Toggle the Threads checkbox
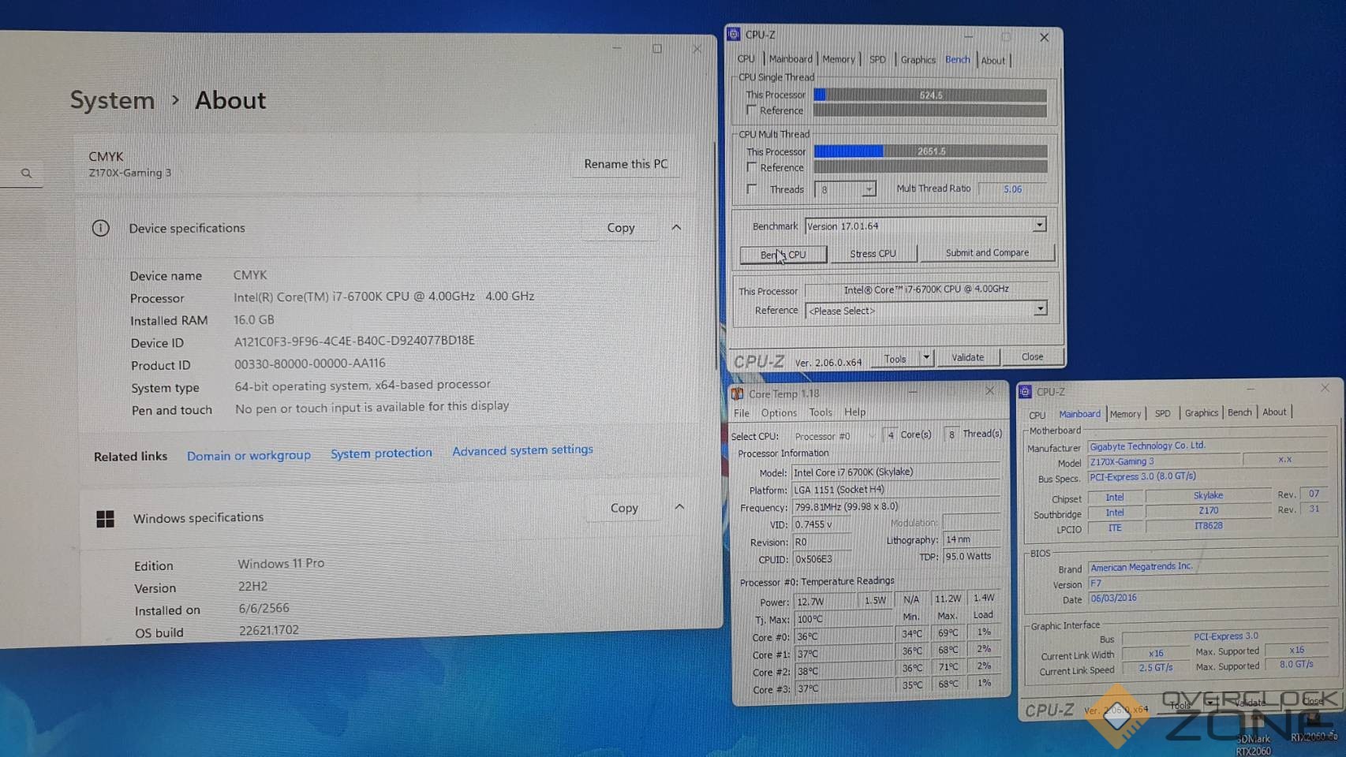 (x=752, y=189)
